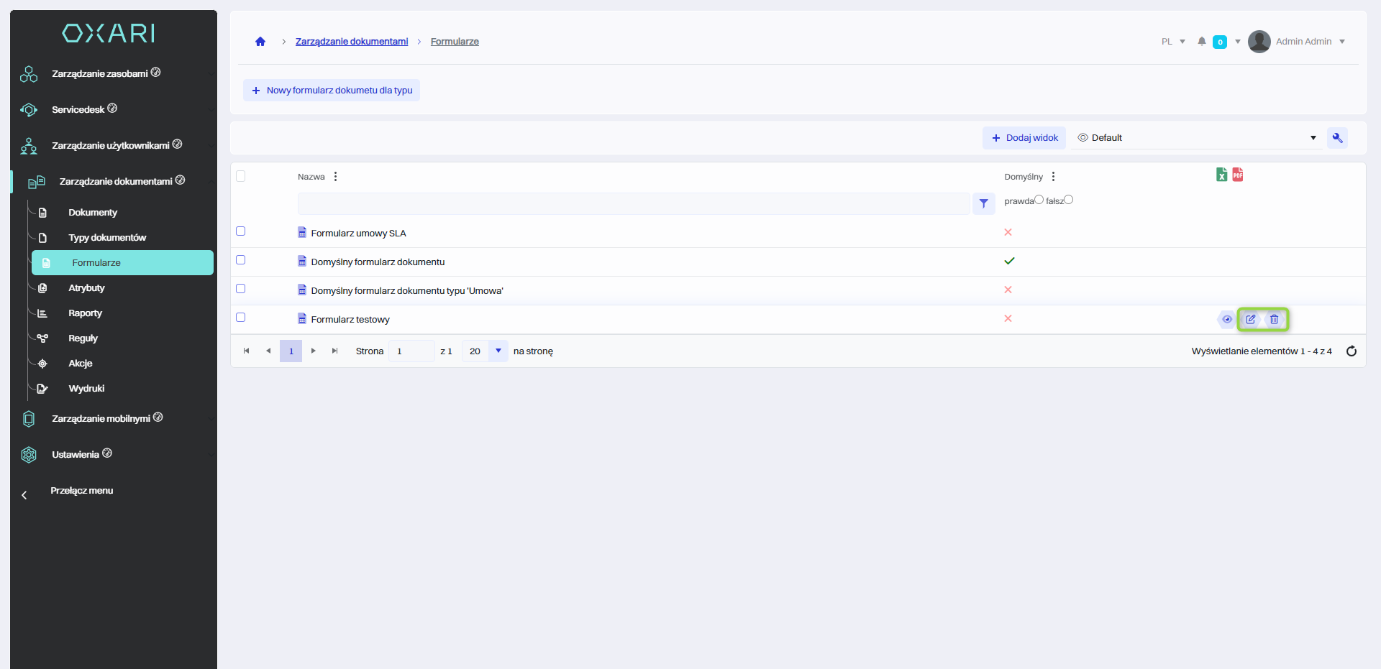Refresh the forms table list
The image size is (1381, 669).
(x=1351, y=351)
